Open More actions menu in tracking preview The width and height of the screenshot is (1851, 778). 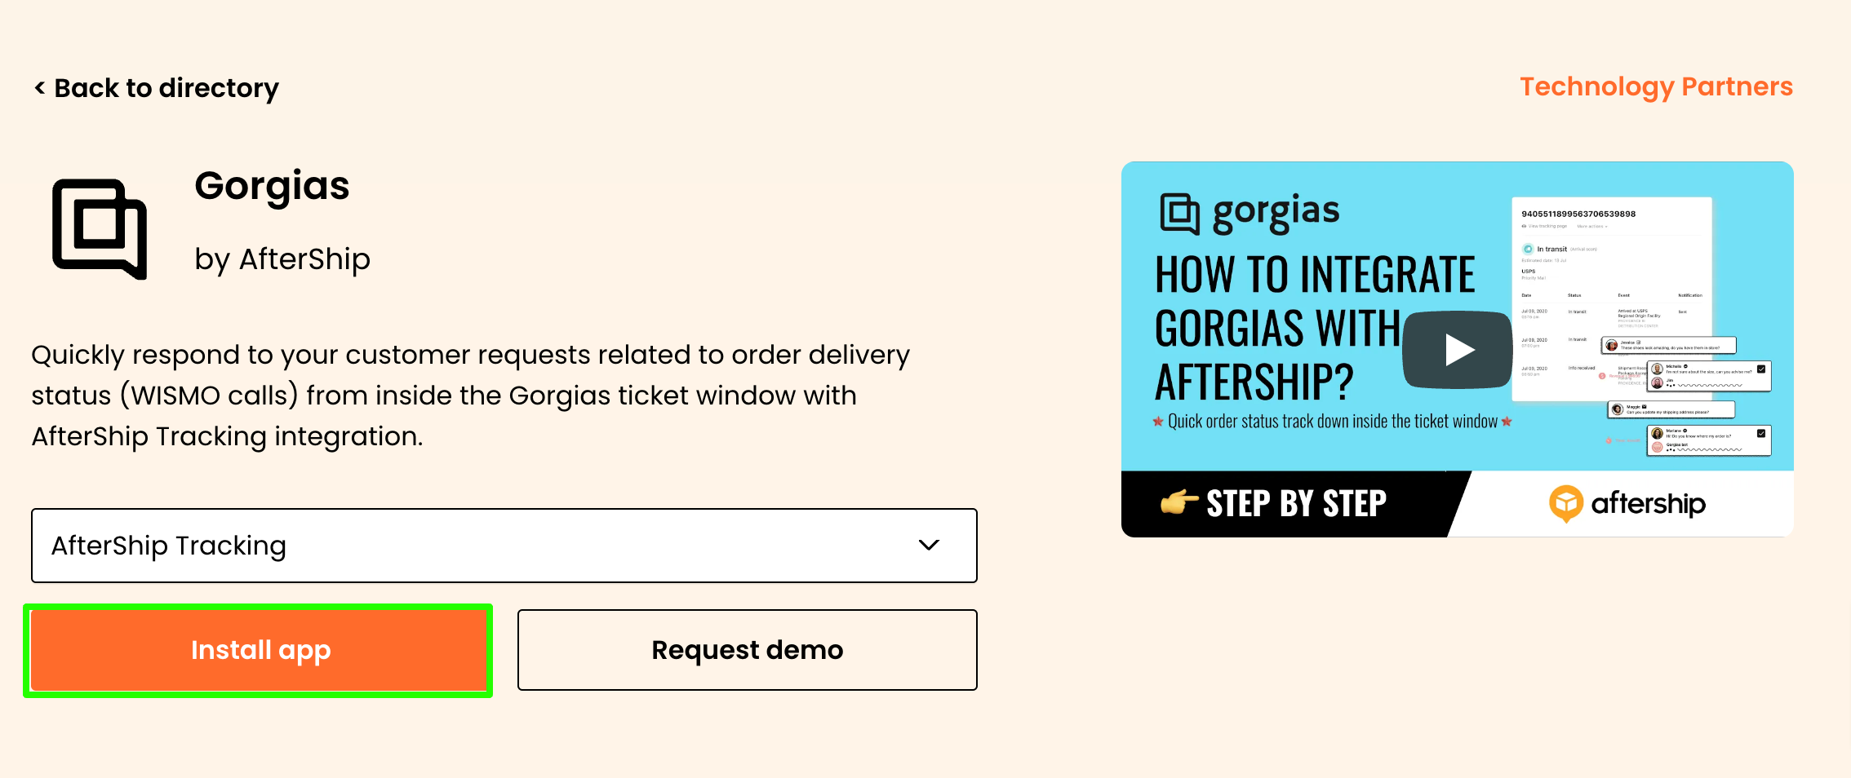click(x=1592, y=226)
